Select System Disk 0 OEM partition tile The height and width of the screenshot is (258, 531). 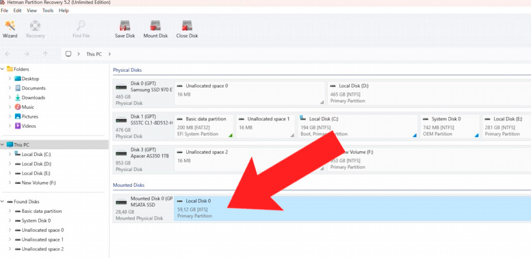pyautogui.click(x=450, y=127)
